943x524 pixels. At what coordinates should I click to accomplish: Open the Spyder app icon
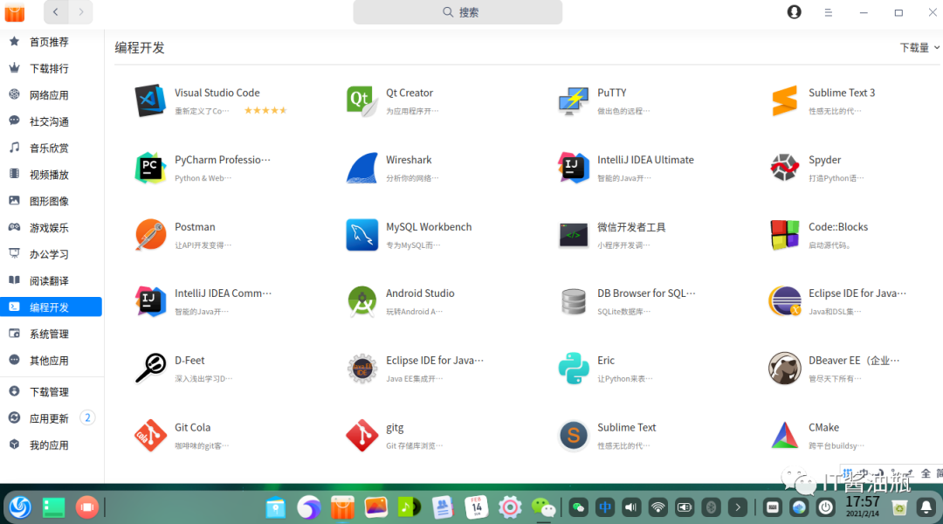tap(784, 168)
